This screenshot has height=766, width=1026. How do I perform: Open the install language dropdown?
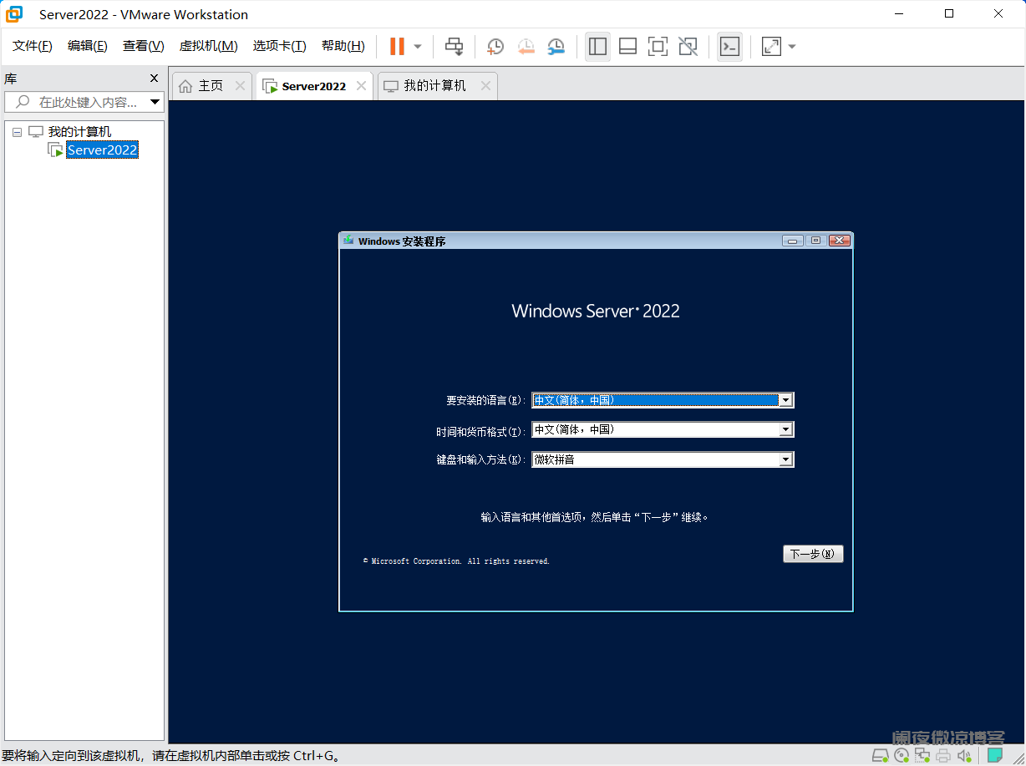pos(785,400)
